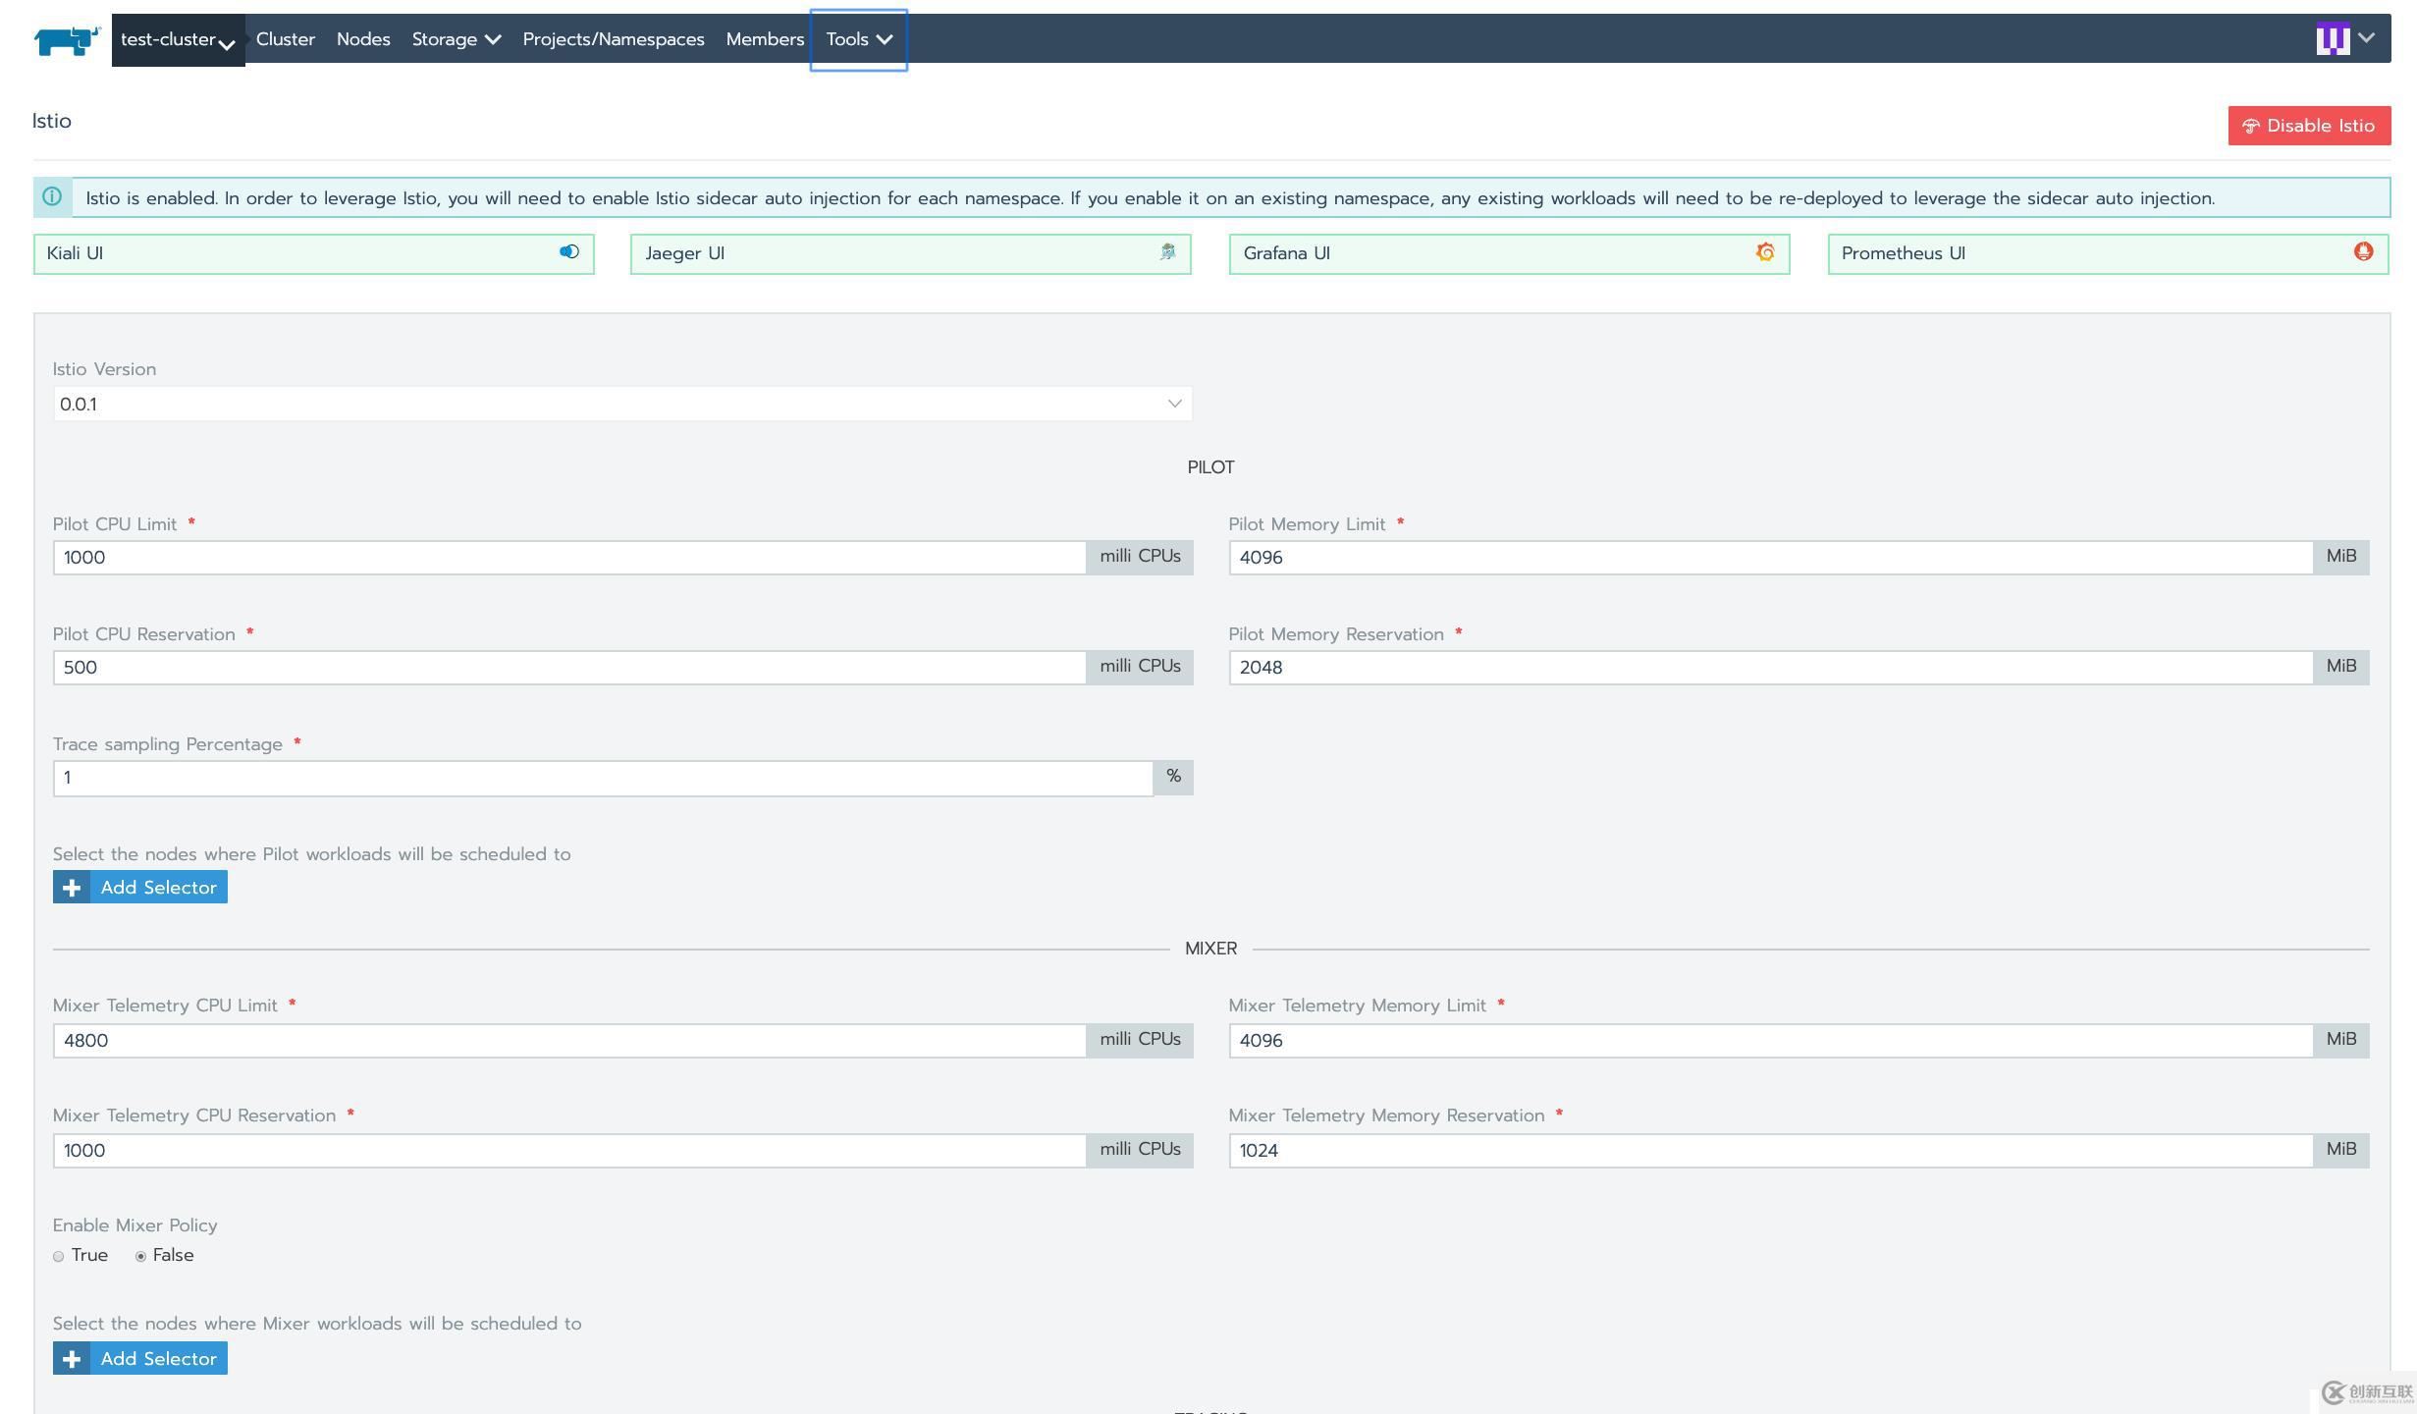
Task: Navigate to Cluster overview page
Action: (285, 38)
